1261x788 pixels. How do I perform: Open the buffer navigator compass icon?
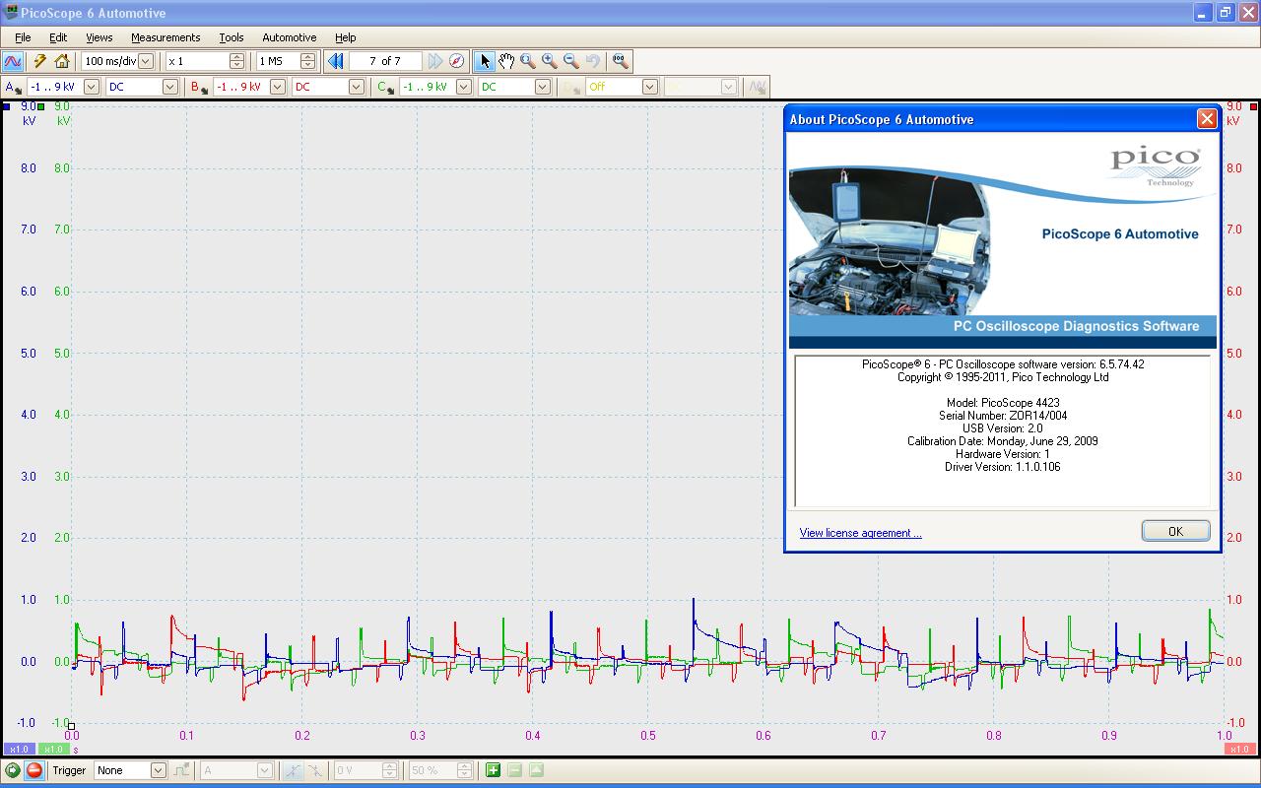pyautogui.click(x=456, y=61)
